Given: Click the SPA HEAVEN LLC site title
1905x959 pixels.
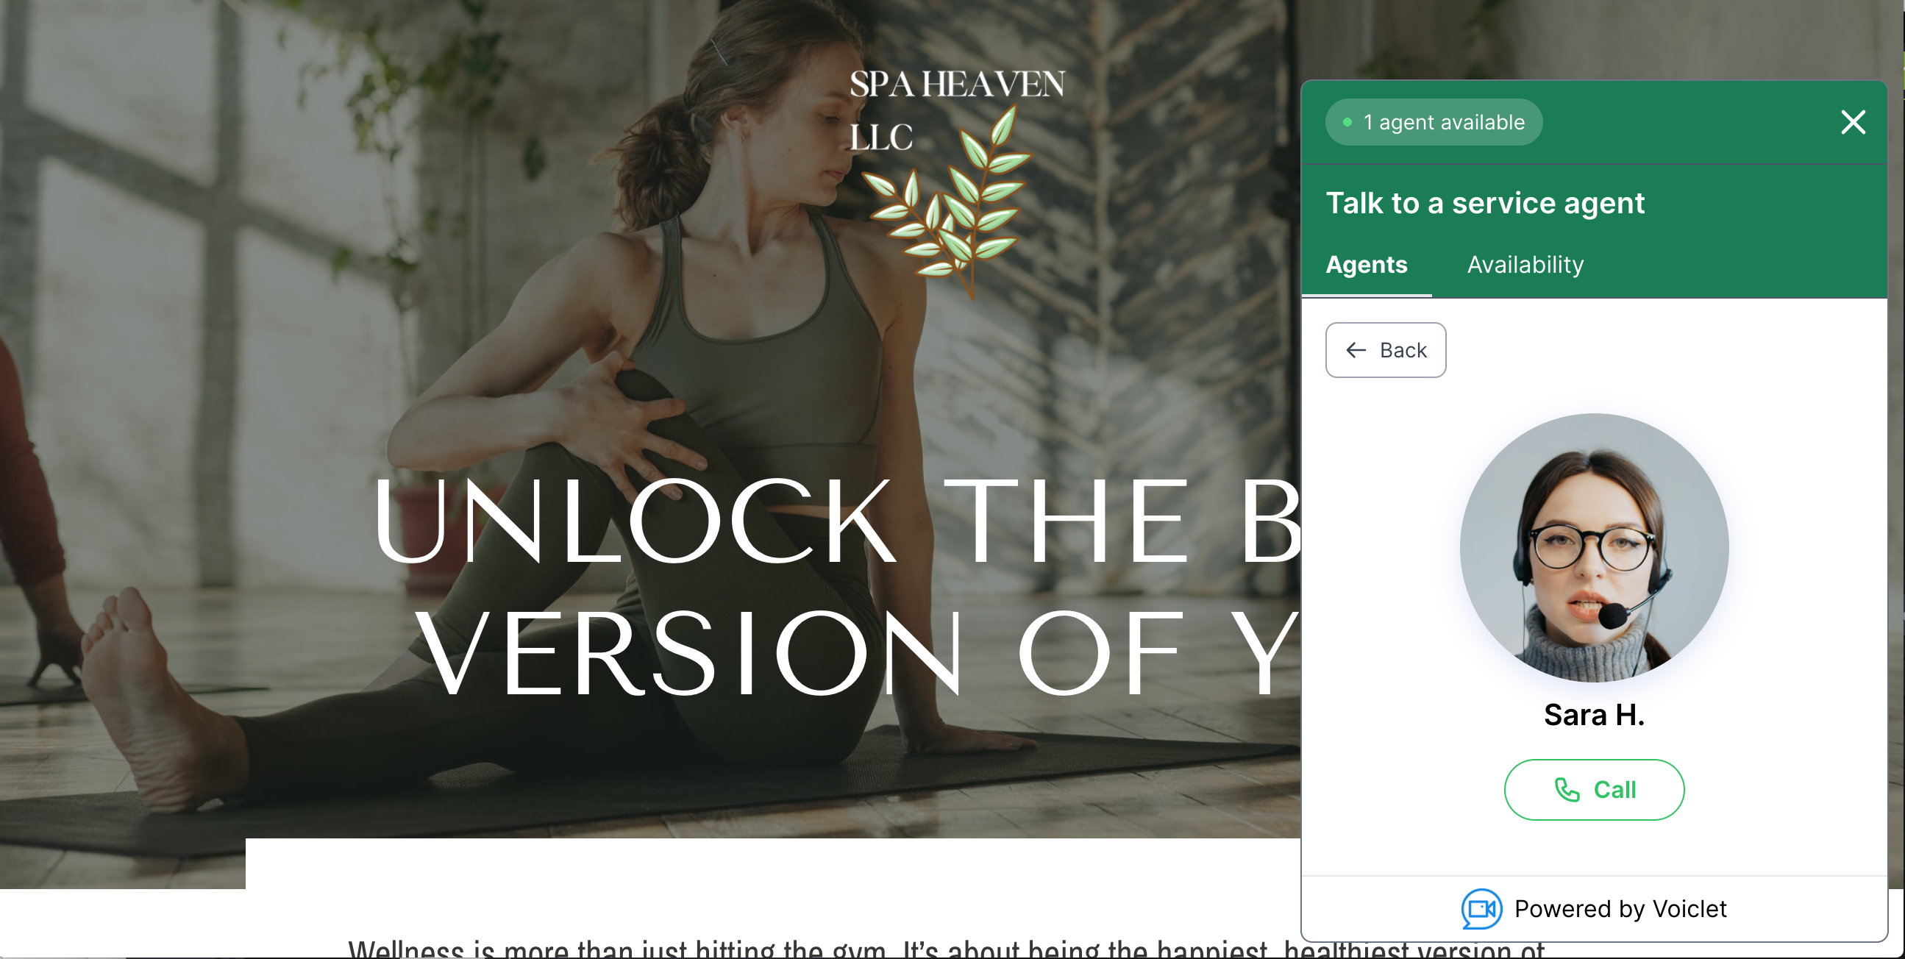Looking at the screenshot, I should click(957, 110).
